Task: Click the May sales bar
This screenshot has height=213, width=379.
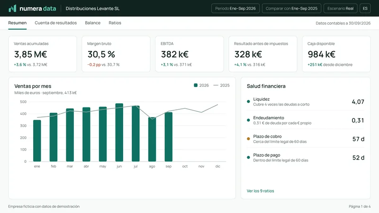Action: (103, 134)
